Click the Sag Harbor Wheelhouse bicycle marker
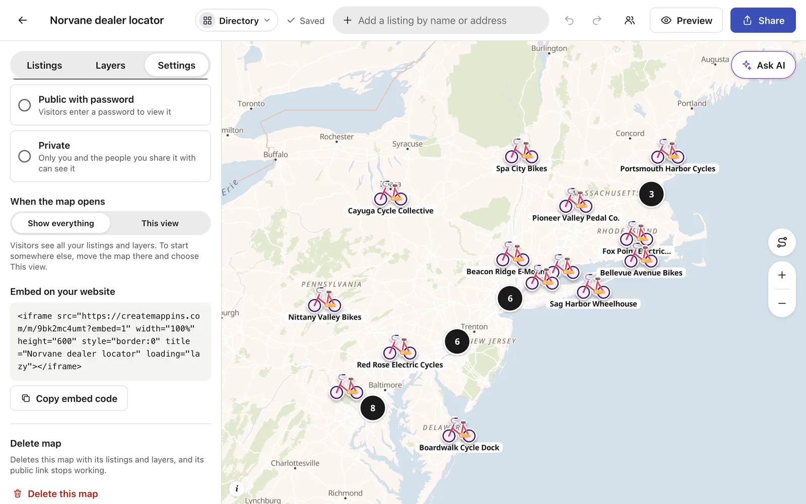 tap(593, 286)
